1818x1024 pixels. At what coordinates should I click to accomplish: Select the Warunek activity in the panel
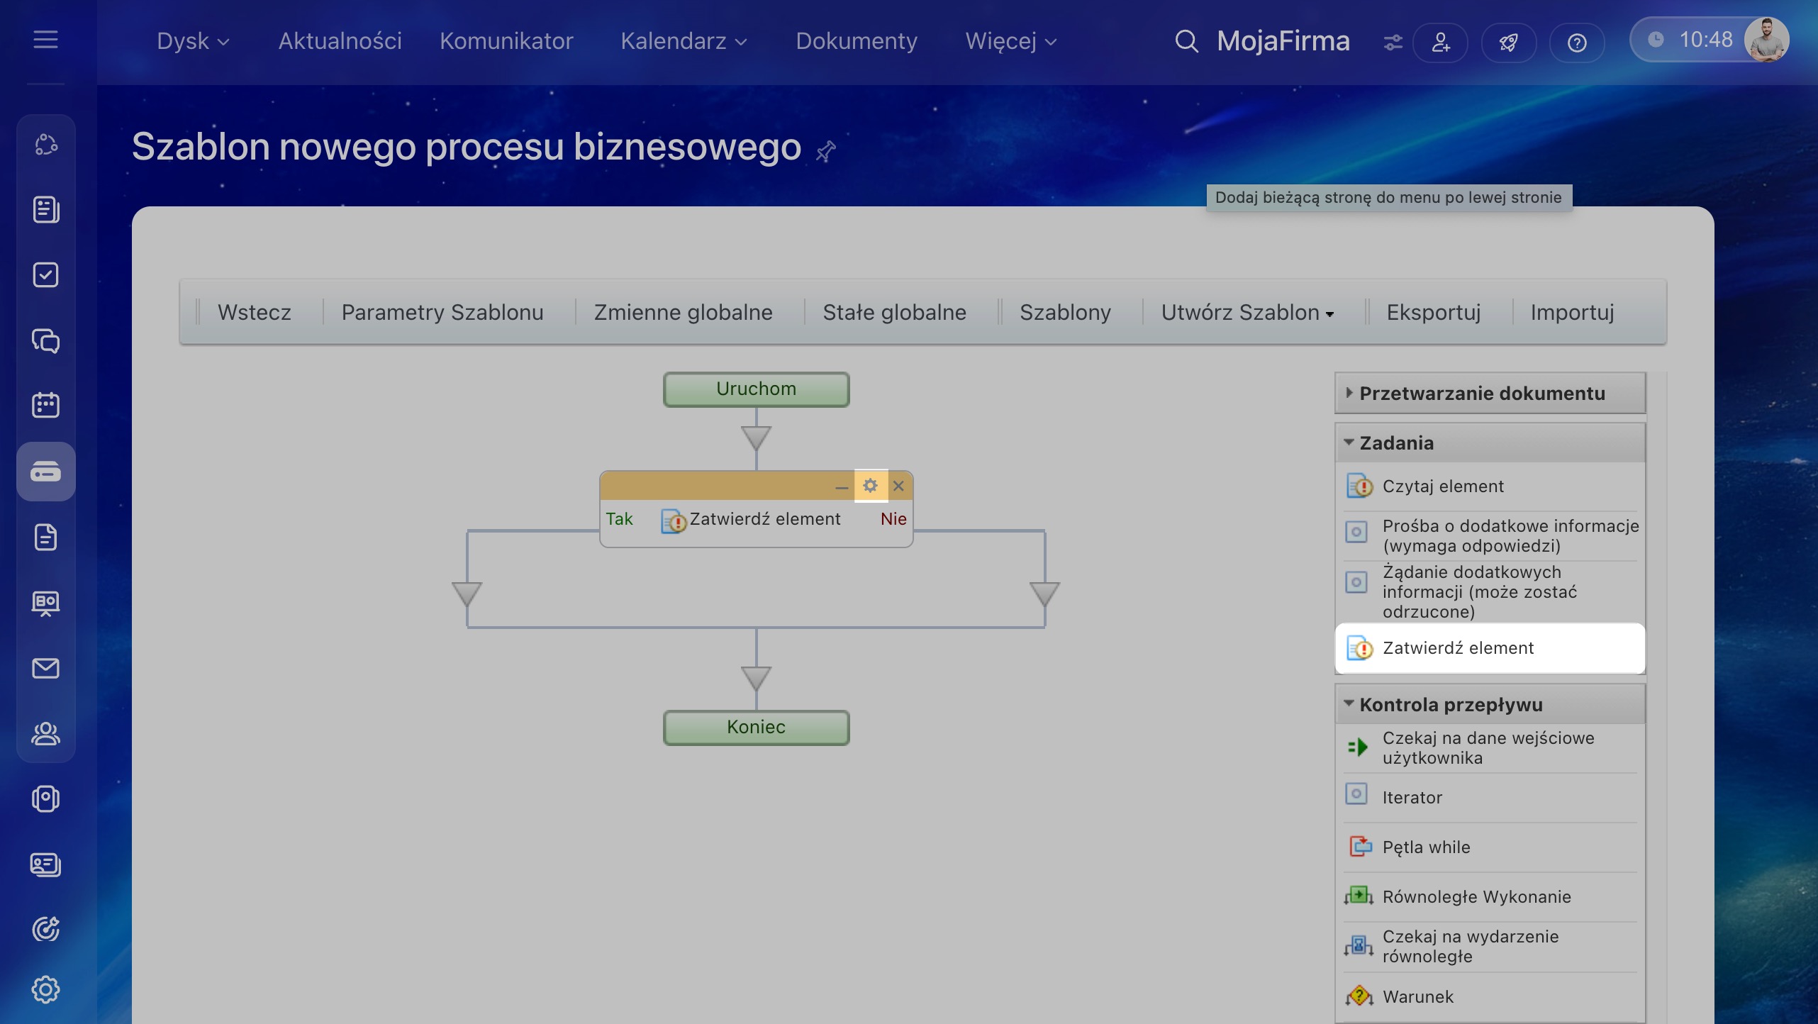click(1417, 996)
